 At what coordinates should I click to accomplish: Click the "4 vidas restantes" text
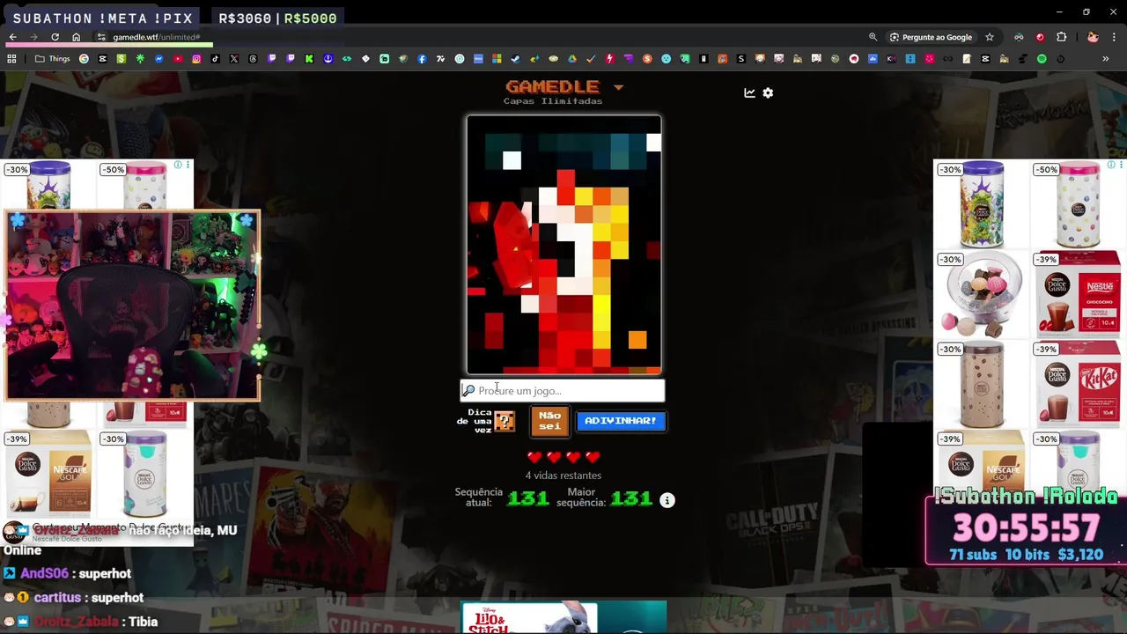563,475
